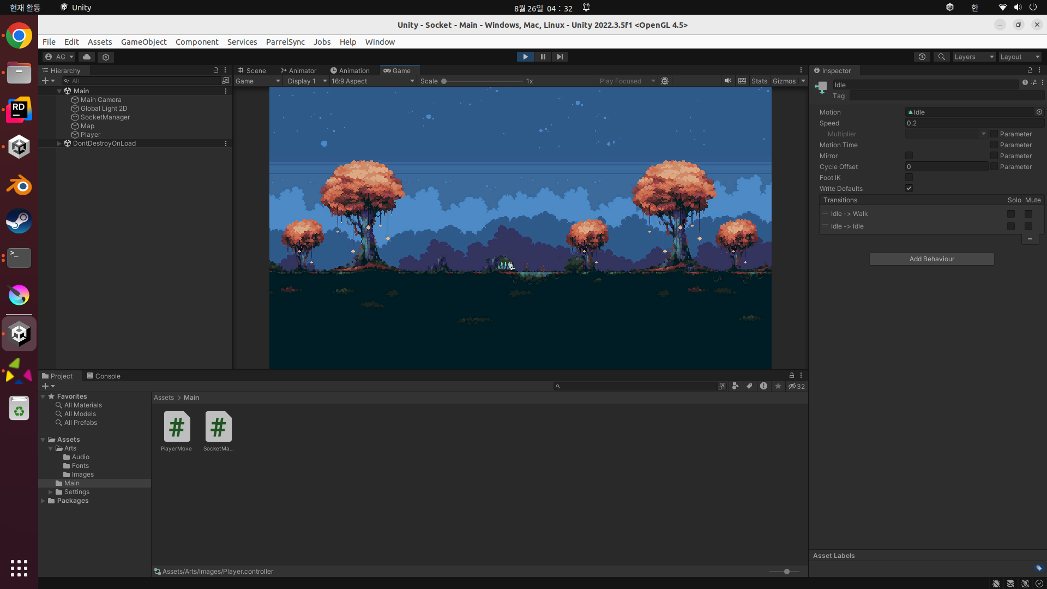Search by Type icon in Project toolbar
The width and height of the screenshot is (1047, 589).
736,386
